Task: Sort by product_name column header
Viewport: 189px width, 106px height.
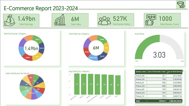Action: pos(141,72)
